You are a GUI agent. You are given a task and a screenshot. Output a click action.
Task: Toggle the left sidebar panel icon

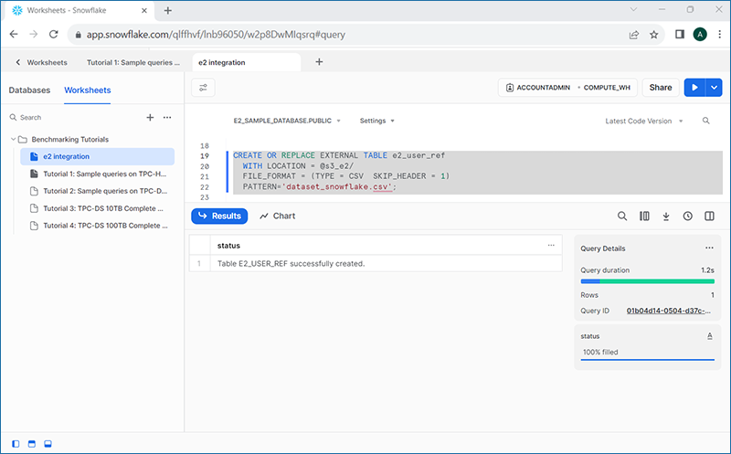coord(16,444)
